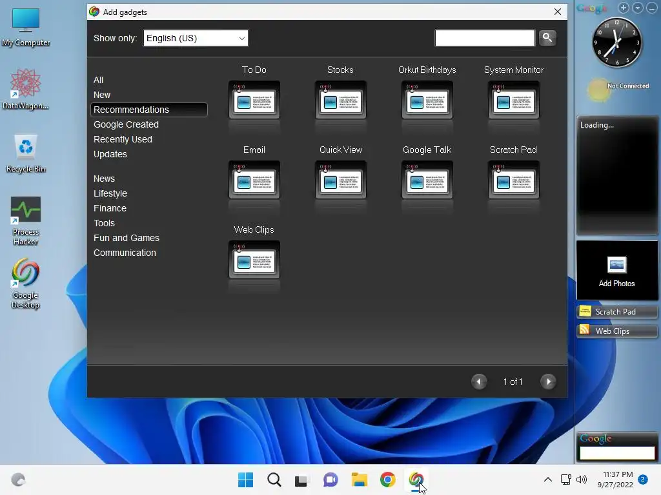Open the Chat taskbar icon
661x495 pixels.
coord(330,480)
